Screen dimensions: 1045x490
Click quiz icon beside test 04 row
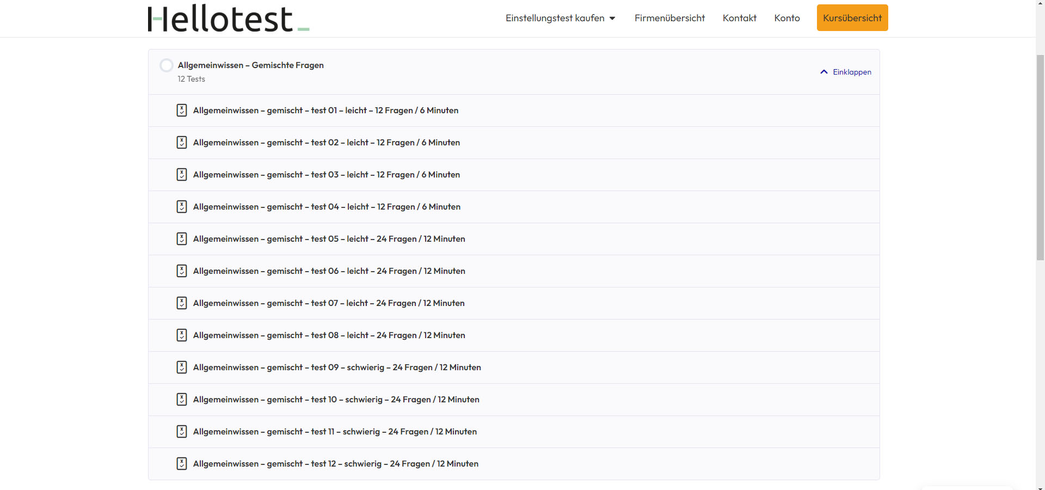coord(182,207)
